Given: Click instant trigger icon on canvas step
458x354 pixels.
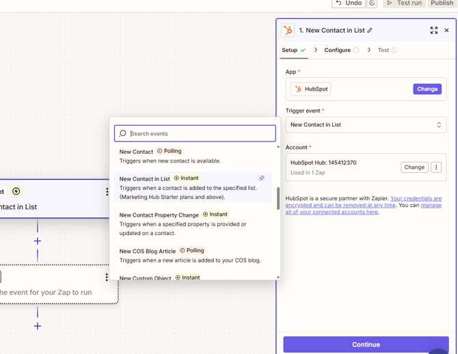Looking at the screenshot, I should coord(16,191).
